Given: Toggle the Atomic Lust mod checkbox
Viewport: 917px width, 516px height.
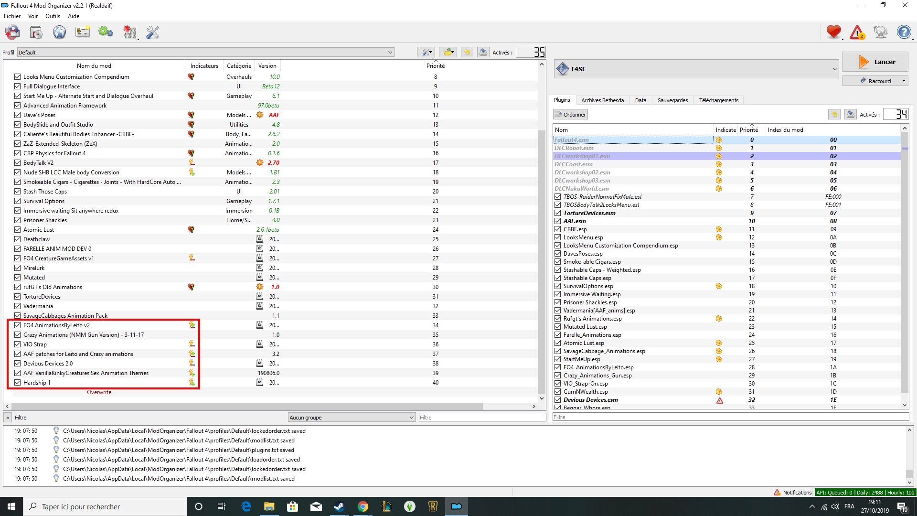Looking at the screenshot, I should [x=18, y=229].
